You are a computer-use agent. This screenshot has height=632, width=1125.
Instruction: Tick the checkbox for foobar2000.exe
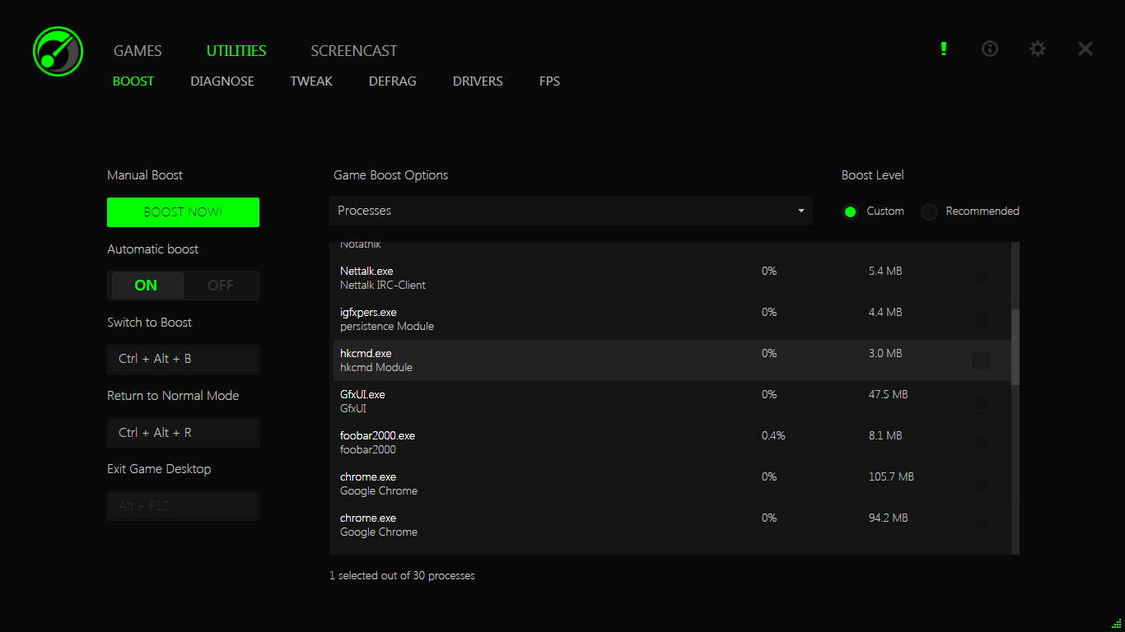981,443
